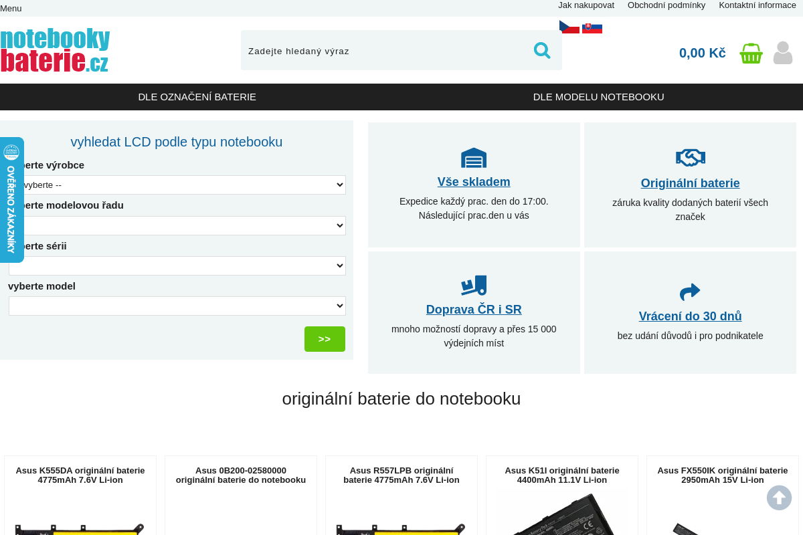Image resolution: width=803 pixels, height=535 pixels.
Task: Click the handshake icon above Originální baterie
Action: [x=691, y=158]
